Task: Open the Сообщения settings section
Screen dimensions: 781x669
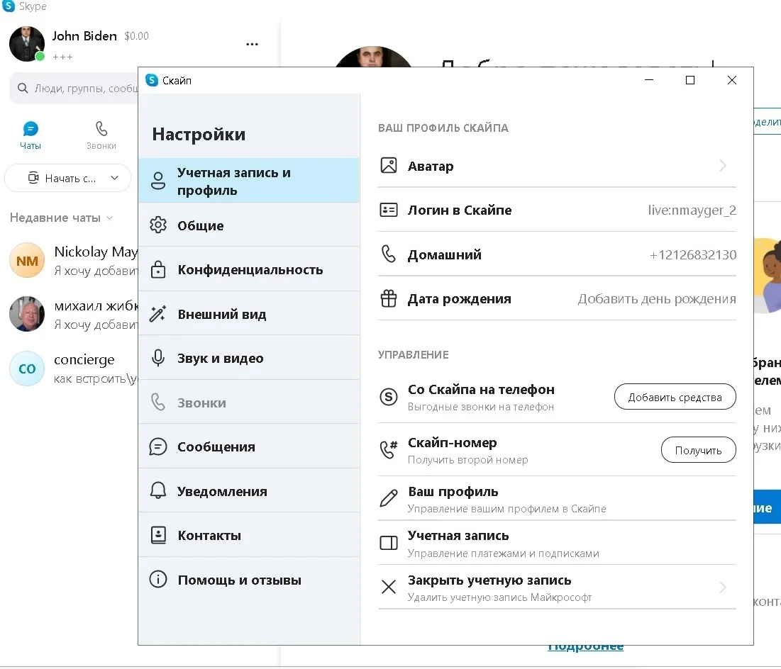Action: pyautogui.click(x=248, y=446)
